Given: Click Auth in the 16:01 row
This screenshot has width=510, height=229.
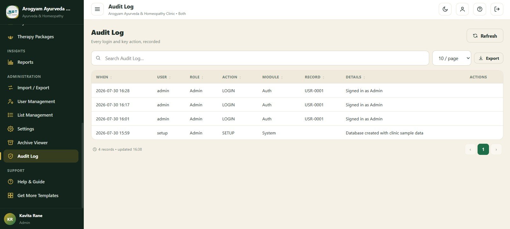Looking at the screenshot, I should pyautogui.click(x=267, y=119).
